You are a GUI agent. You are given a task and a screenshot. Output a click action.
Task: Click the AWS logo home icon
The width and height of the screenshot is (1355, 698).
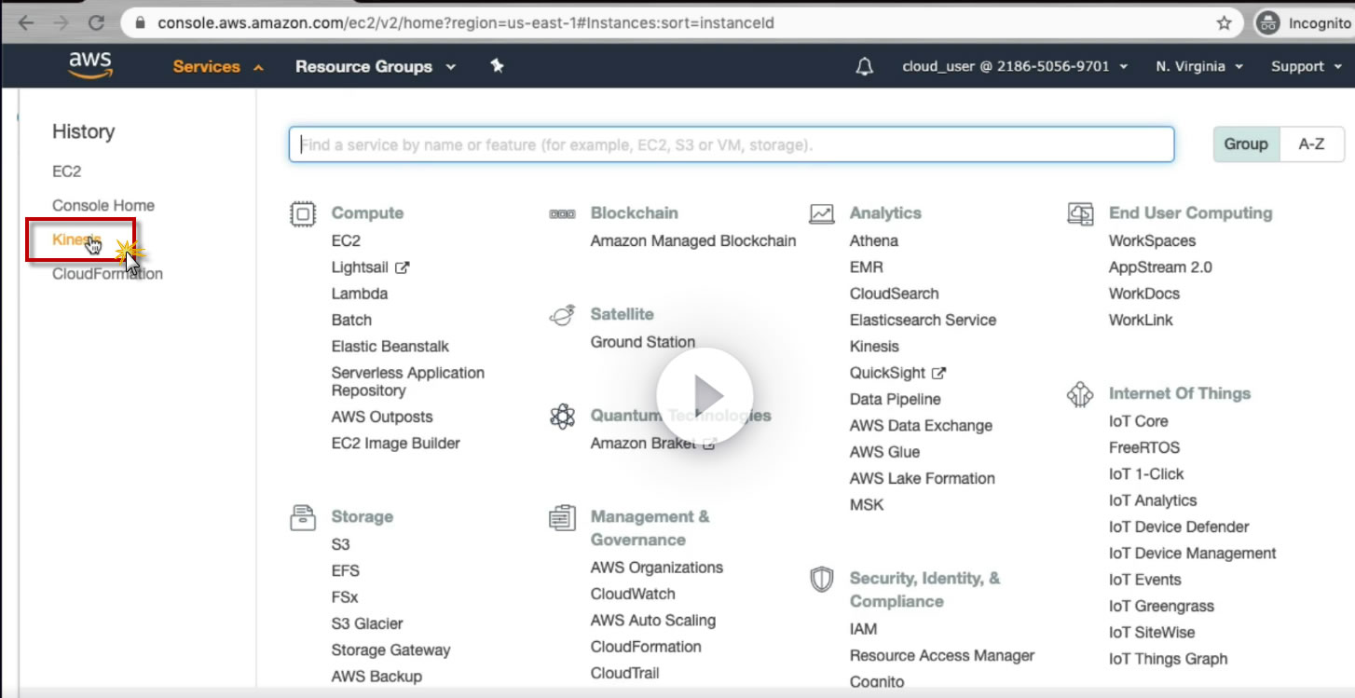90,65
